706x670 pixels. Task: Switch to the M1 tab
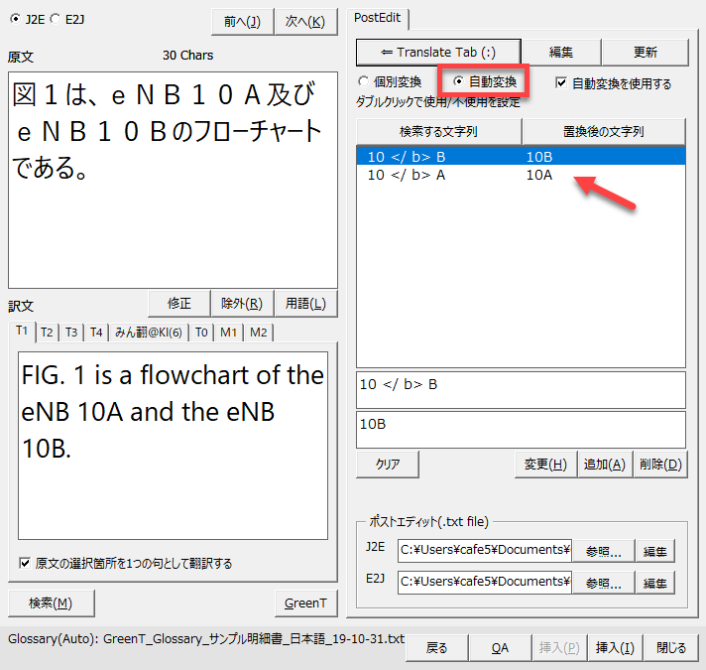click(x=228, y=332)
